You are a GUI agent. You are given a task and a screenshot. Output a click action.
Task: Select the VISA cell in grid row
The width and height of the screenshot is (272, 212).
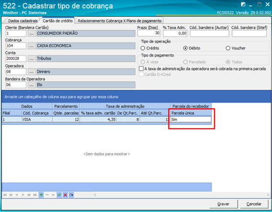(37, 119)
